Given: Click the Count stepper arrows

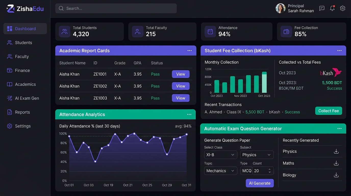Looking at the screenshot, I should click(x=270, y=171).
